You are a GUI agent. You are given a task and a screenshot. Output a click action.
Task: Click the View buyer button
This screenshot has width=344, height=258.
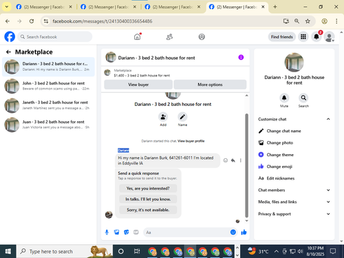tap(138, 85)
